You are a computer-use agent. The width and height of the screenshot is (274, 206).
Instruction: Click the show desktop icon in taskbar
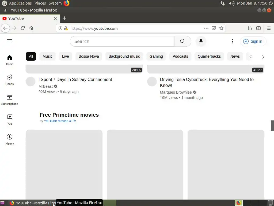click(2, 203)
